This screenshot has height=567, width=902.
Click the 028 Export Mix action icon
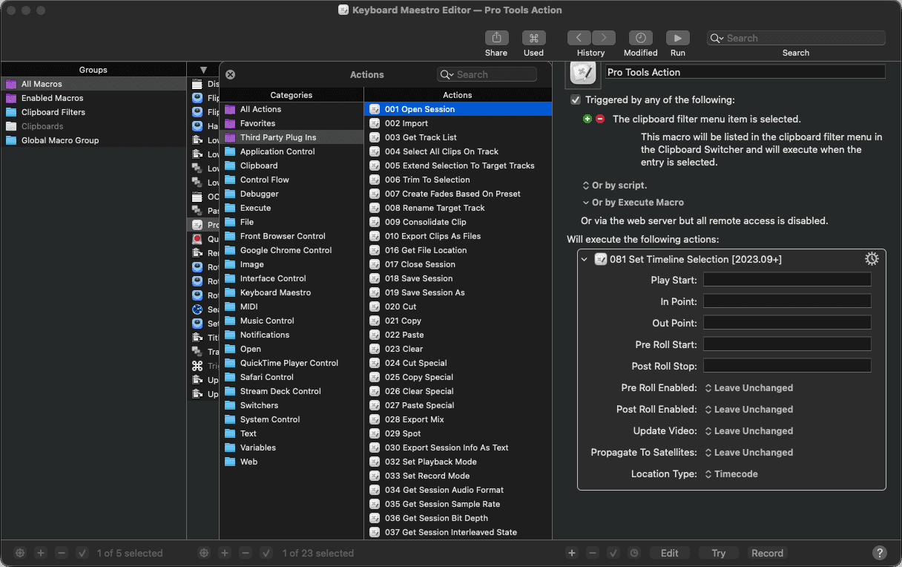tap(375, 419)
